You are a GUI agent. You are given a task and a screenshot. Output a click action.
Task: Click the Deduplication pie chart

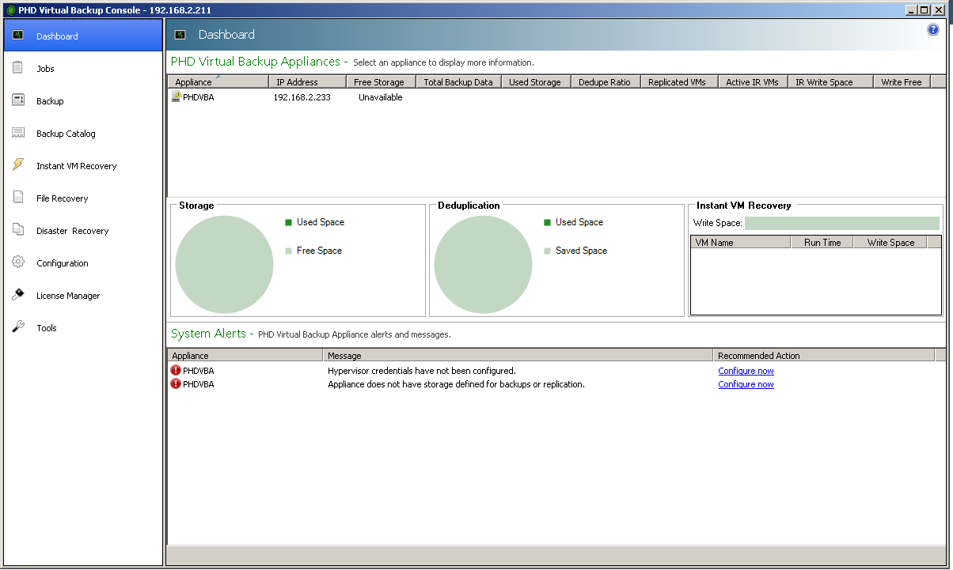coord(483,265)
